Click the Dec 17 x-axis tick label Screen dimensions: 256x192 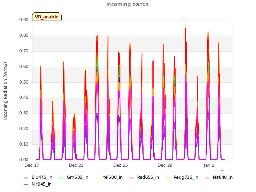pyautogui.click(x=32, y=165)
